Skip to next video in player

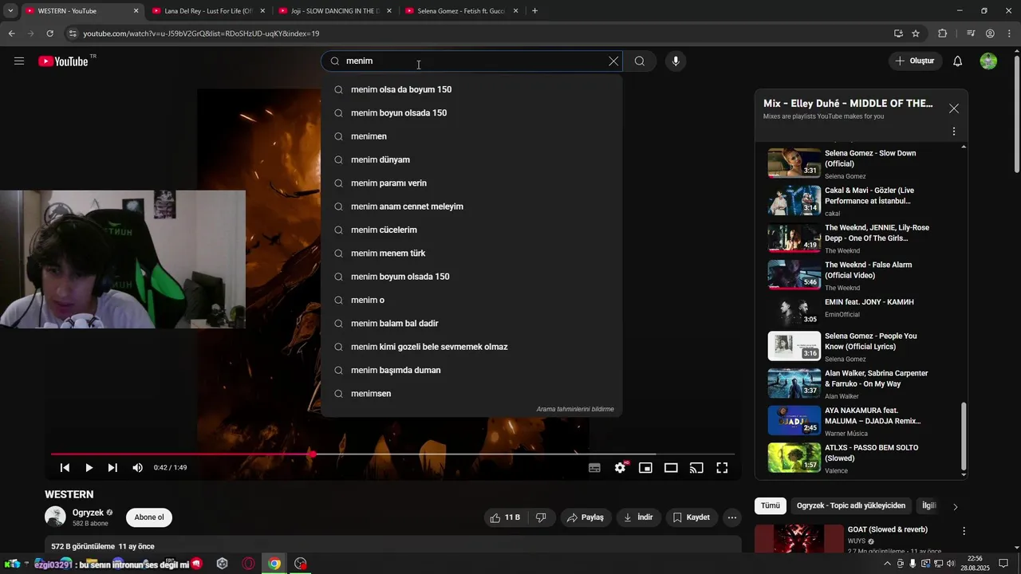[x=112, y=468]
